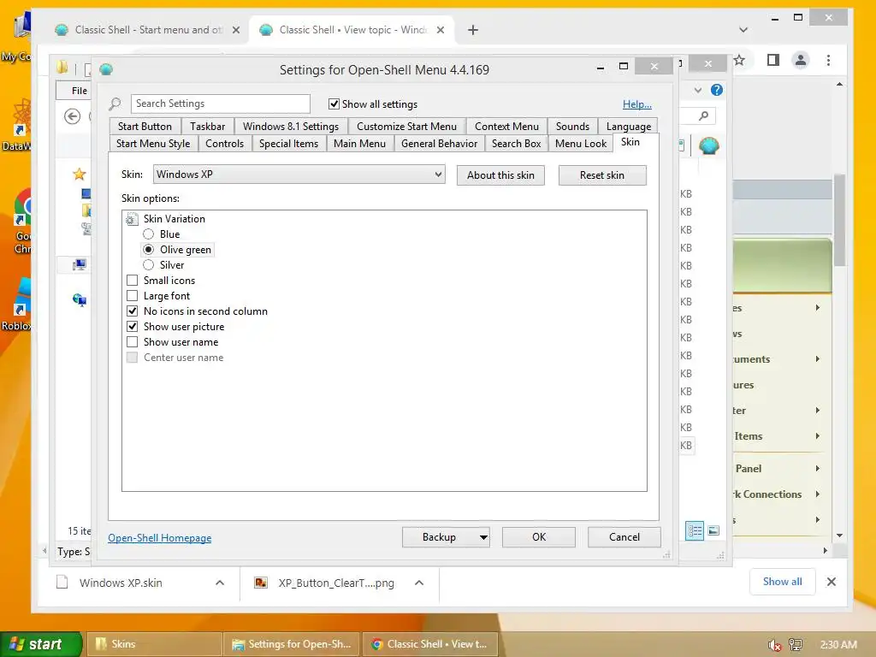Click the search magnifier icon in Settings
The width and height of the screenshot is (876, 657).
[x=115, y=104]
